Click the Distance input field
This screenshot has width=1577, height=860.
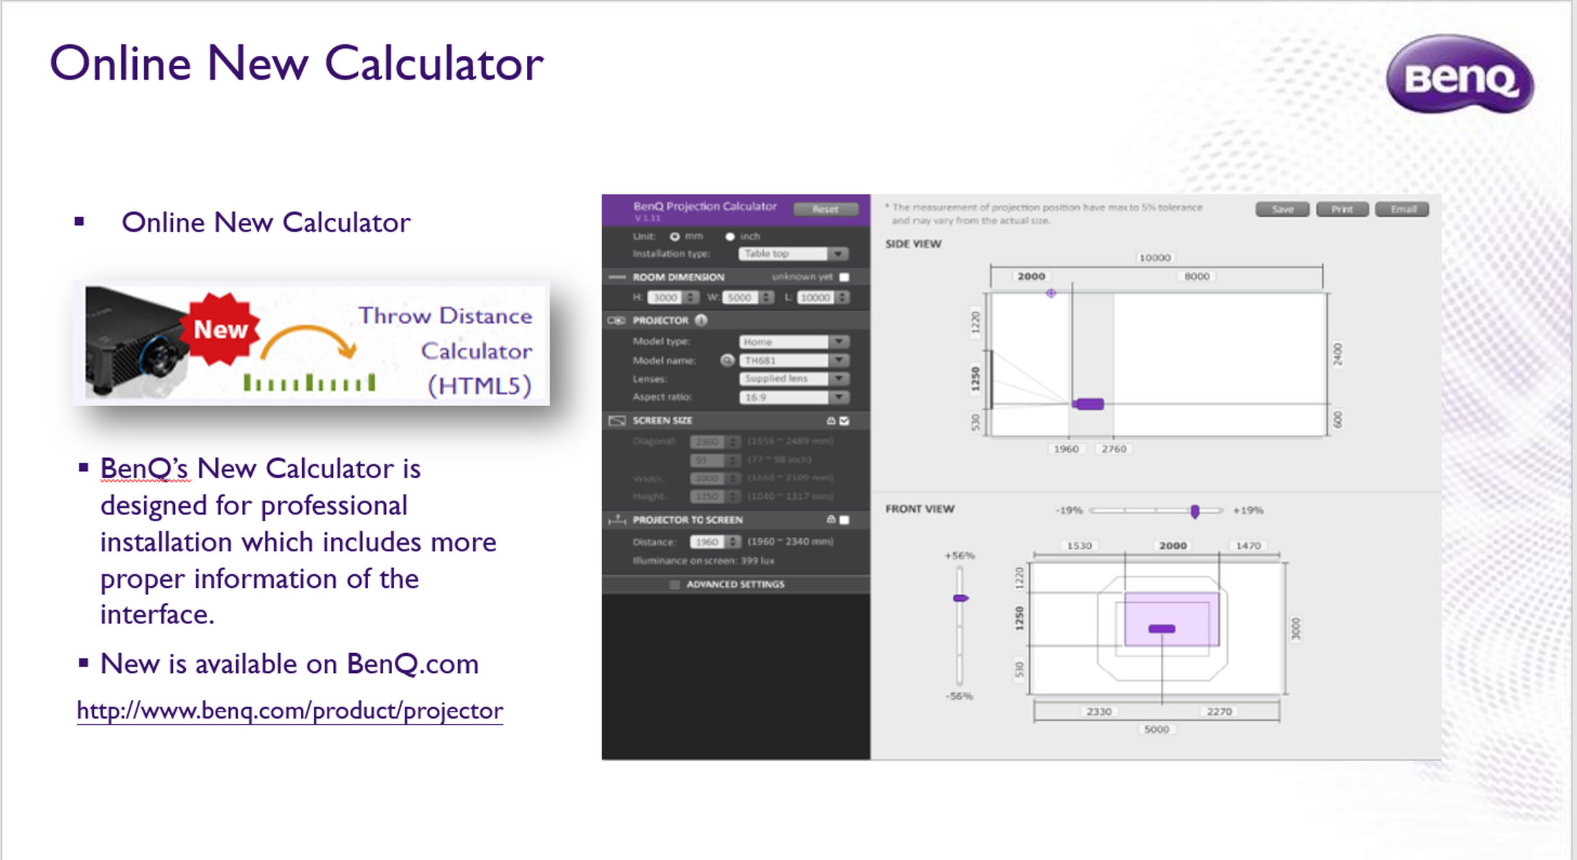pos(707,542)
